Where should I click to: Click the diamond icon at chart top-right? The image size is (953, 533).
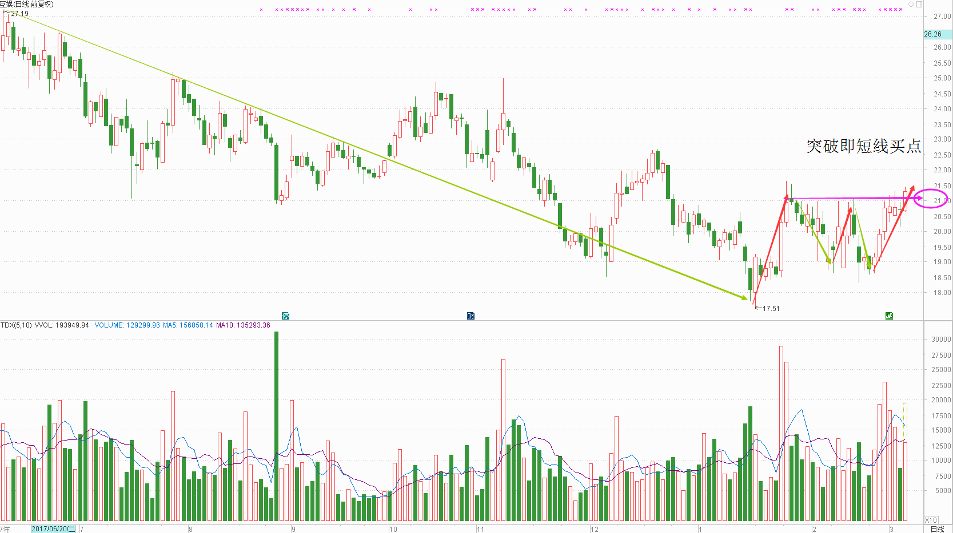[x=911, y=4]
